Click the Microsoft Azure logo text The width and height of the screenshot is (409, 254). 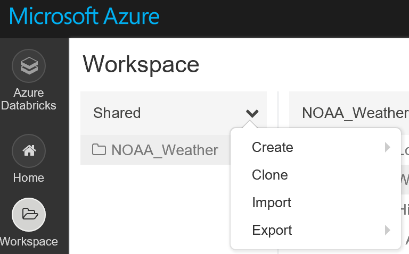pos(84,16)
